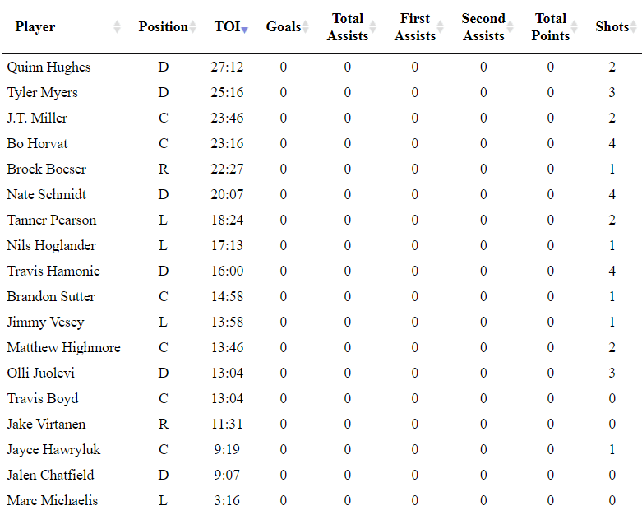
Task: Sort by Total Points header text
Action: 550,27
